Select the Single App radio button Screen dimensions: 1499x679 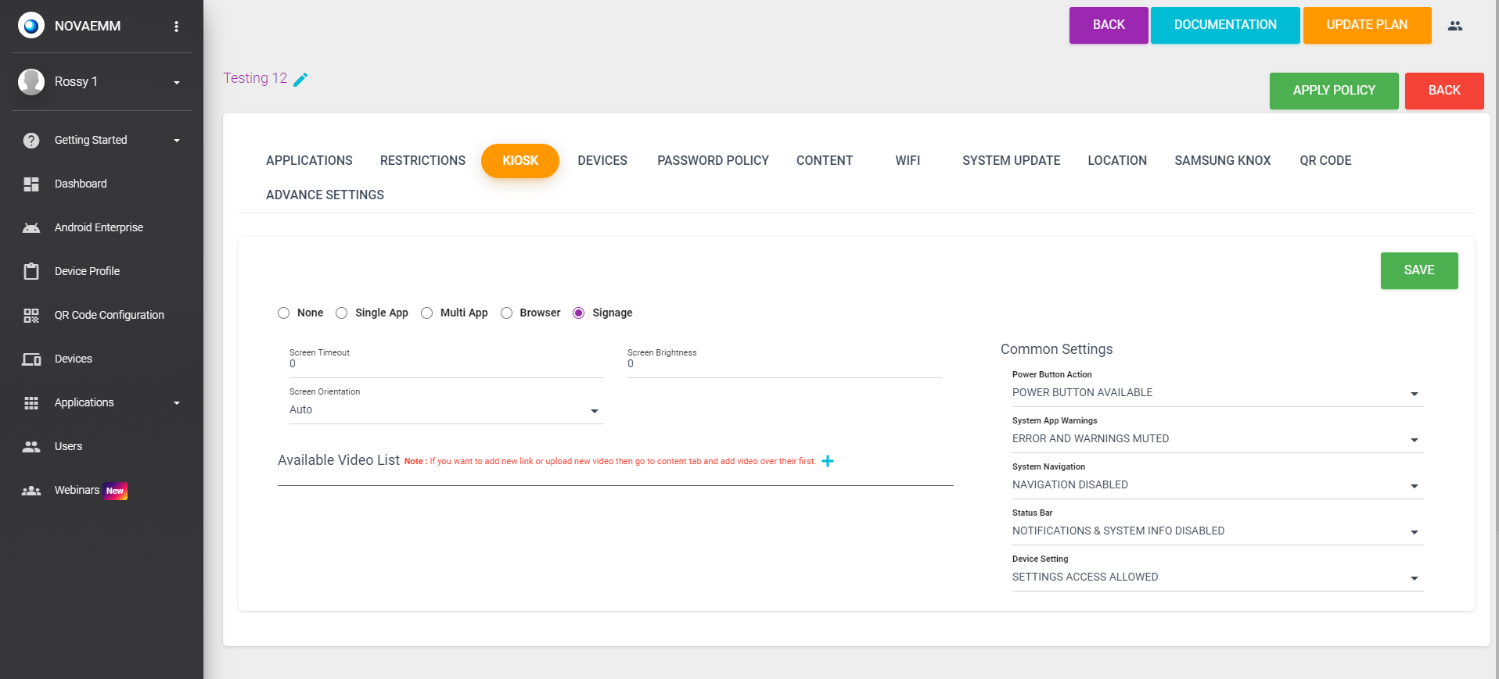point(341,313)
